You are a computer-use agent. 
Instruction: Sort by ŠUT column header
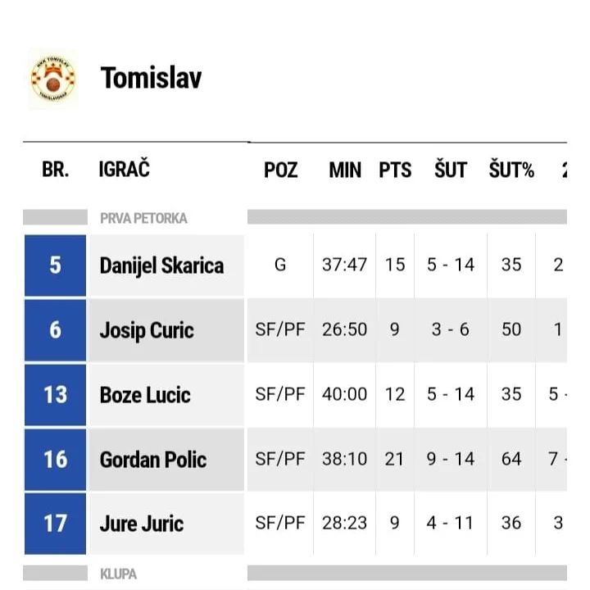pos(450,170)
